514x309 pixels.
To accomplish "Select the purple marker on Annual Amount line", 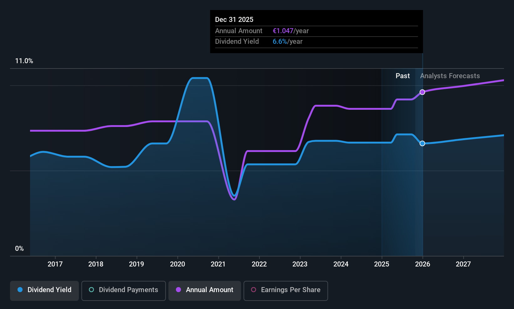I will pos(422,92).
